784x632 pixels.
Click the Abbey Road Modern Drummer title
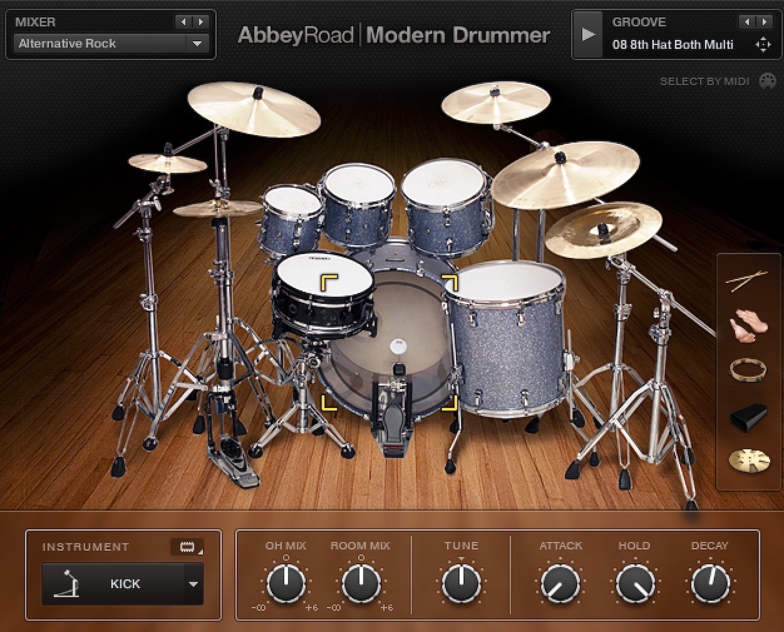[394, 35]
